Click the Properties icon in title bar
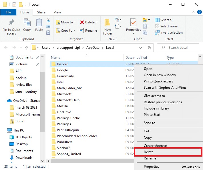 [x=14, y=5]
